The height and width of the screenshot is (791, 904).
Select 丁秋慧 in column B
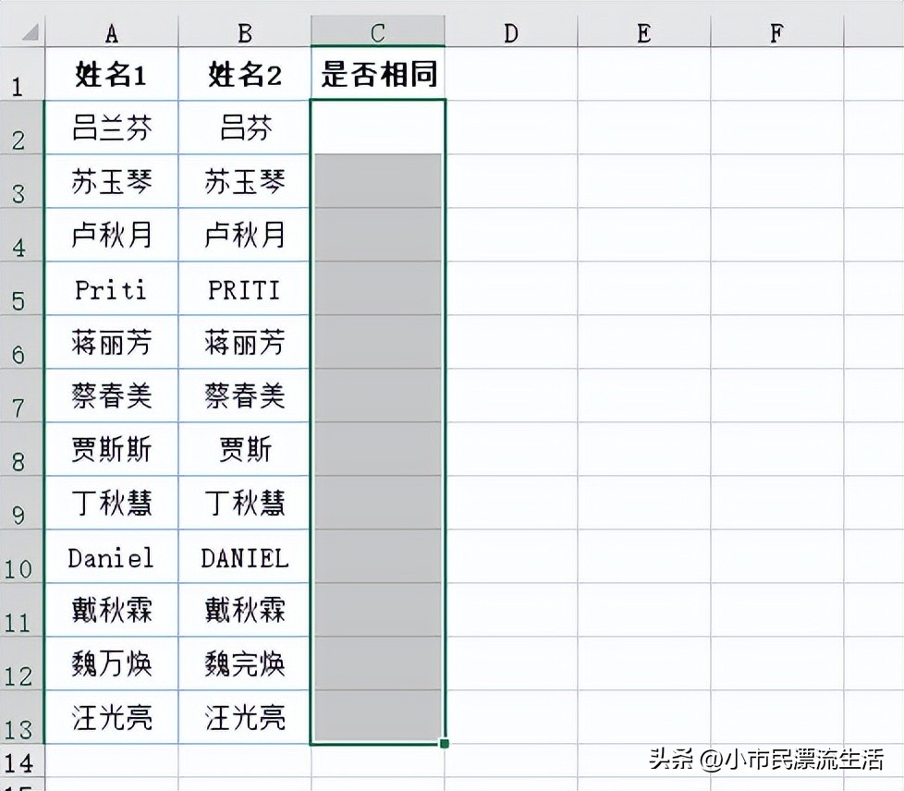(244, 503)
